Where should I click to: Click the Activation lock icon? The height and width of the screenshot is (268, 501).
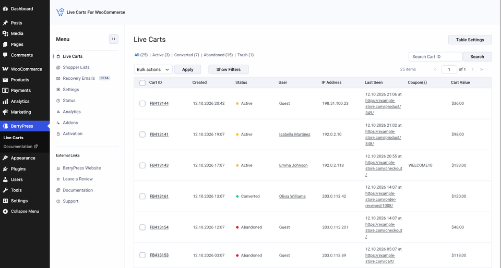coord(58,133)
